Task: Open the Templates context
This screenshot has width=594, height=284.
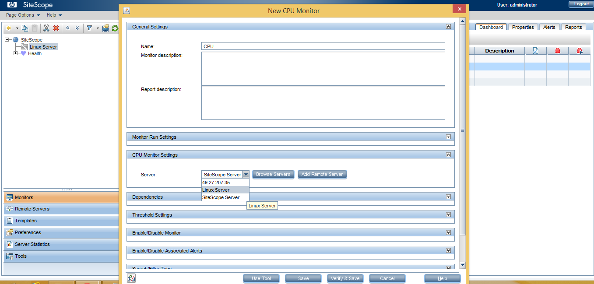Action: 60,221
